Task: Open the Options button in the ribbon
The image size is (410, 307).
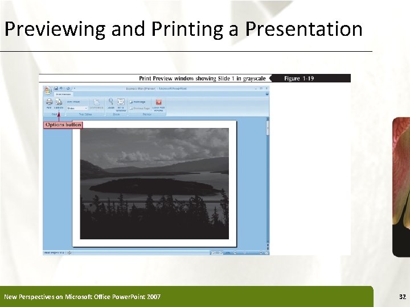Action: (59, 103)
